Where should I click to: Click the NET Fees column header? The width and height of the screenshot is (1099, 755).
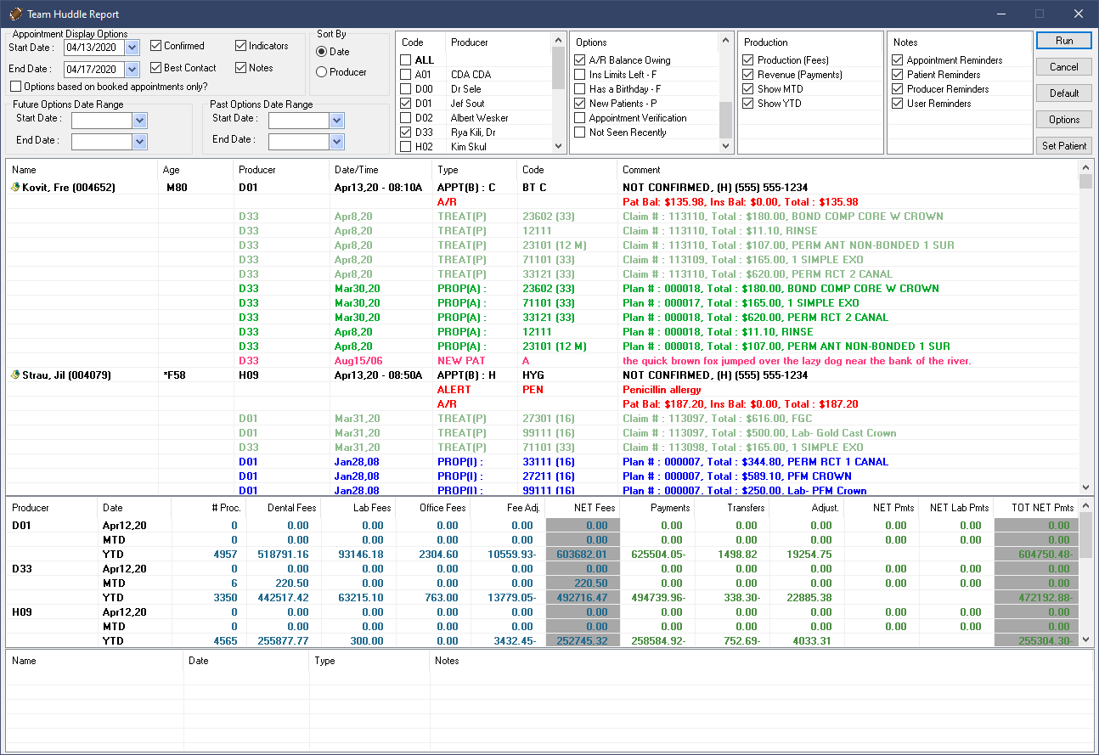point(583,508)
